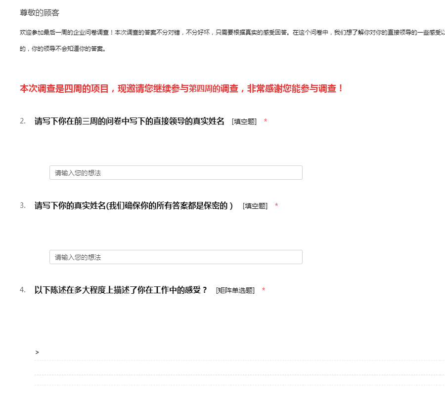Select the question 2 title about 直接领导的真实姓名

pos(130,121)
